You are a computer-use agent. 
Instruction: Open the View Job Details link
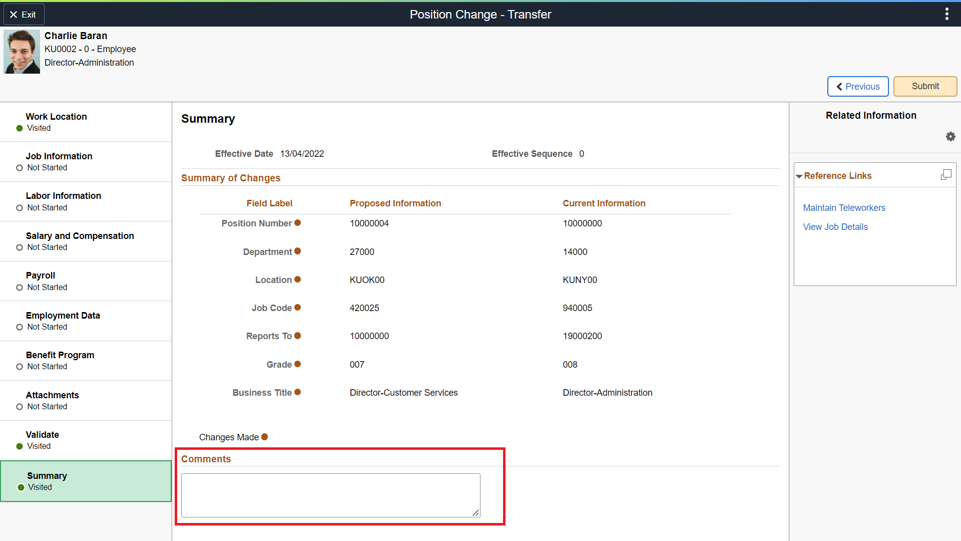pyautogui.click(x=835, y=226)
